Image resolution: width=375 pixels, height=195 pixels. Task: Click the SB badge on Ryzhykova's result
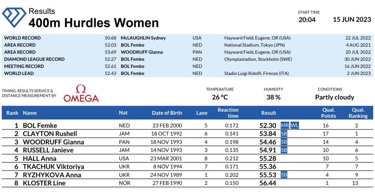284,175
